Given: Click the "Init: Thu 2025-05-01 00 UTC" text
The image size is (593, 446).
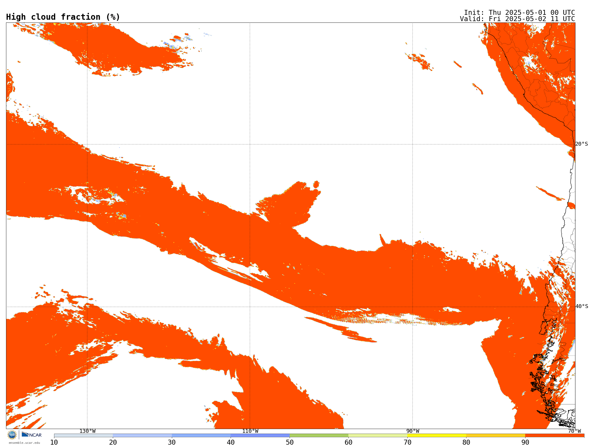Looking at the screenshot, I should point(519,13).
